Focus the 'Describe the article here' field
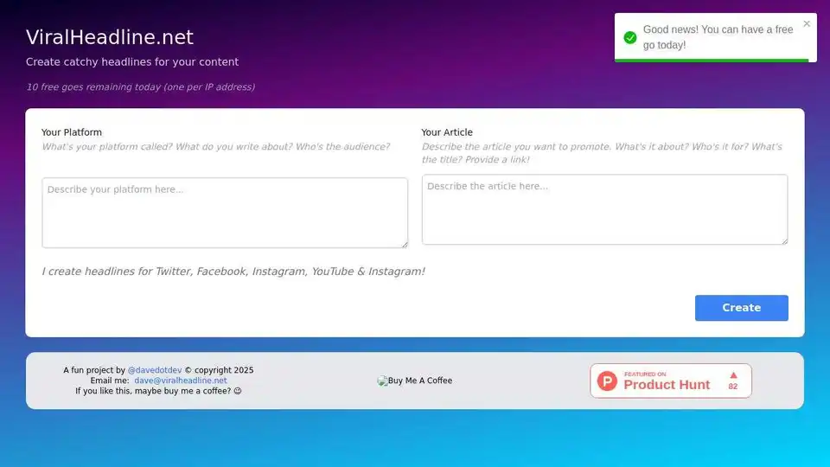830x467 pixels. 604,209
